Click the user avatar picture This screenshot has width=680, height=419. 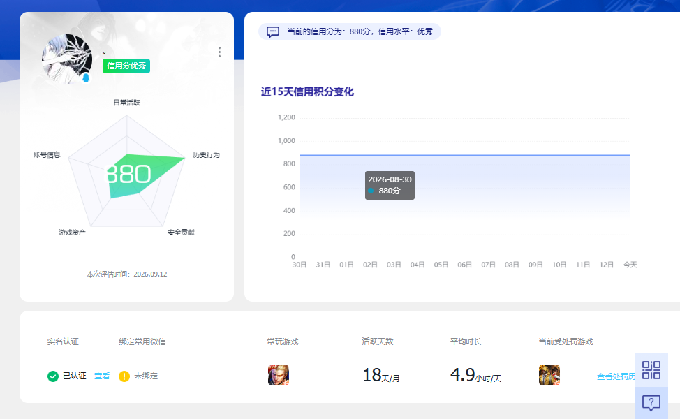point(67,59)
